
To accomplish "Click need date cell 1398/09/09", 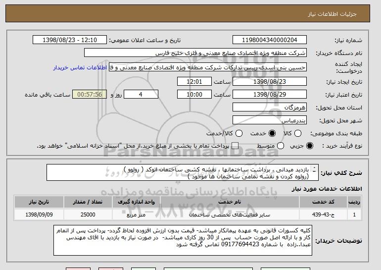I will click(x=39, y=215).
